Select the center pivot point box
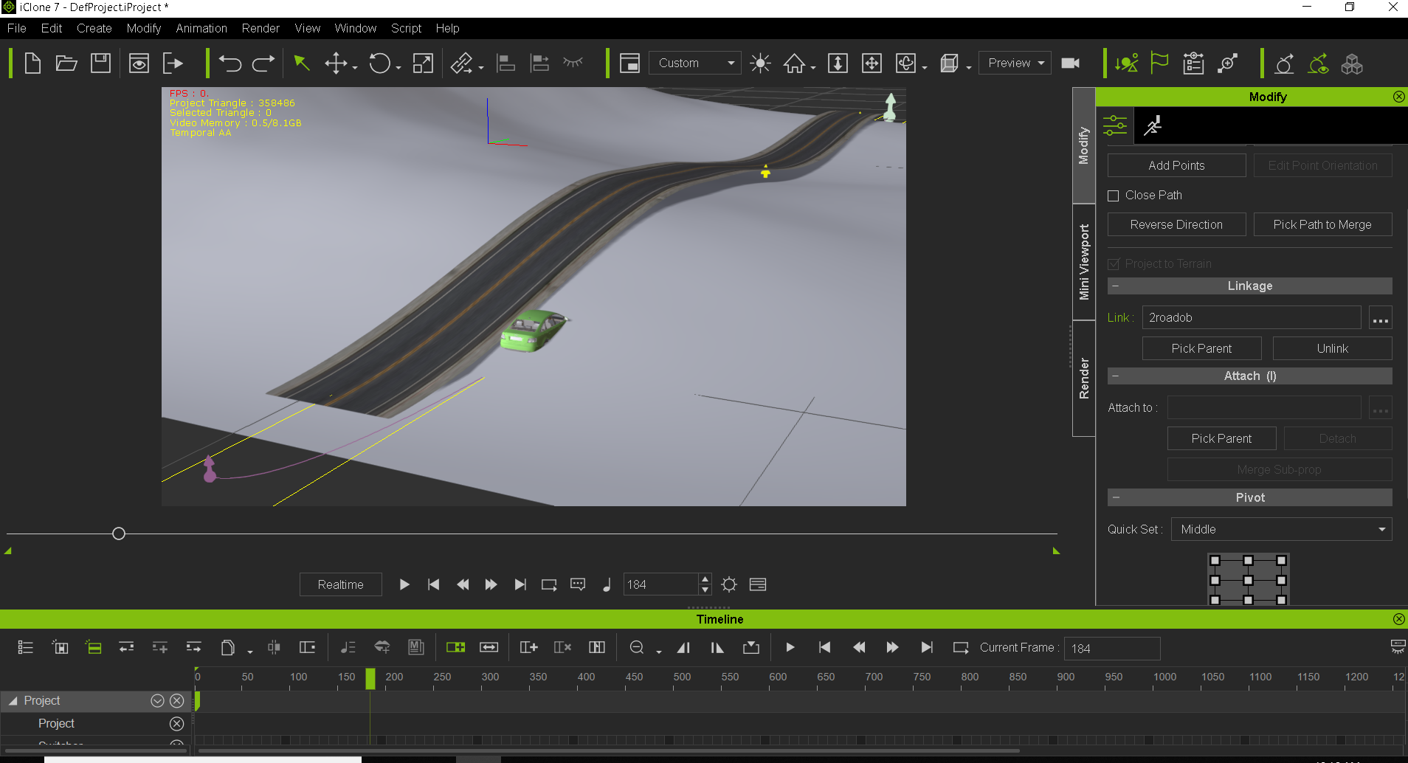1408x763 pixels. (1248, 580)
